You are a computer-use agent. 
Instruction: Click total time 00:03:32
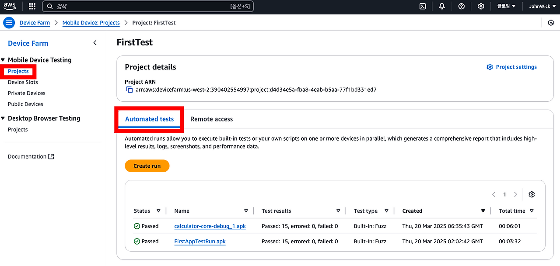(x=510, y=241)
